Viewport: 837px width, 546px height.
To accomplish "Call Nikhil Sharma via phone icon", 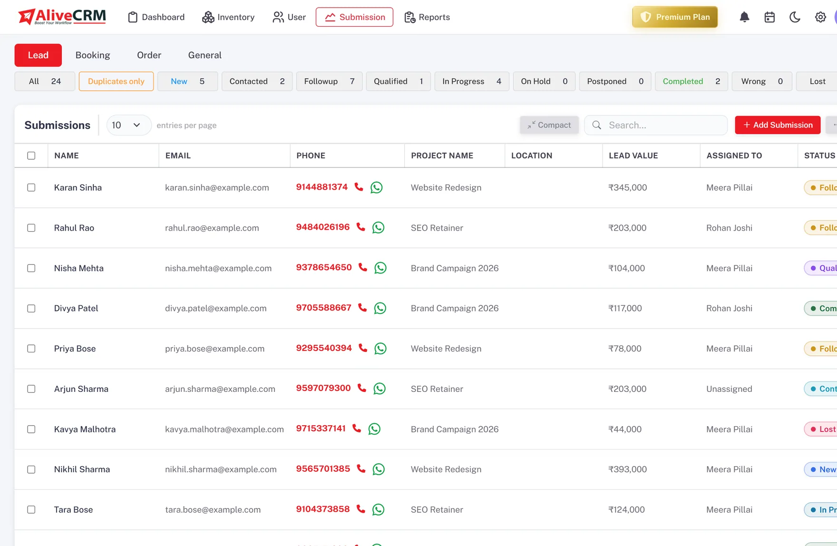I will [x=361, y=469].
